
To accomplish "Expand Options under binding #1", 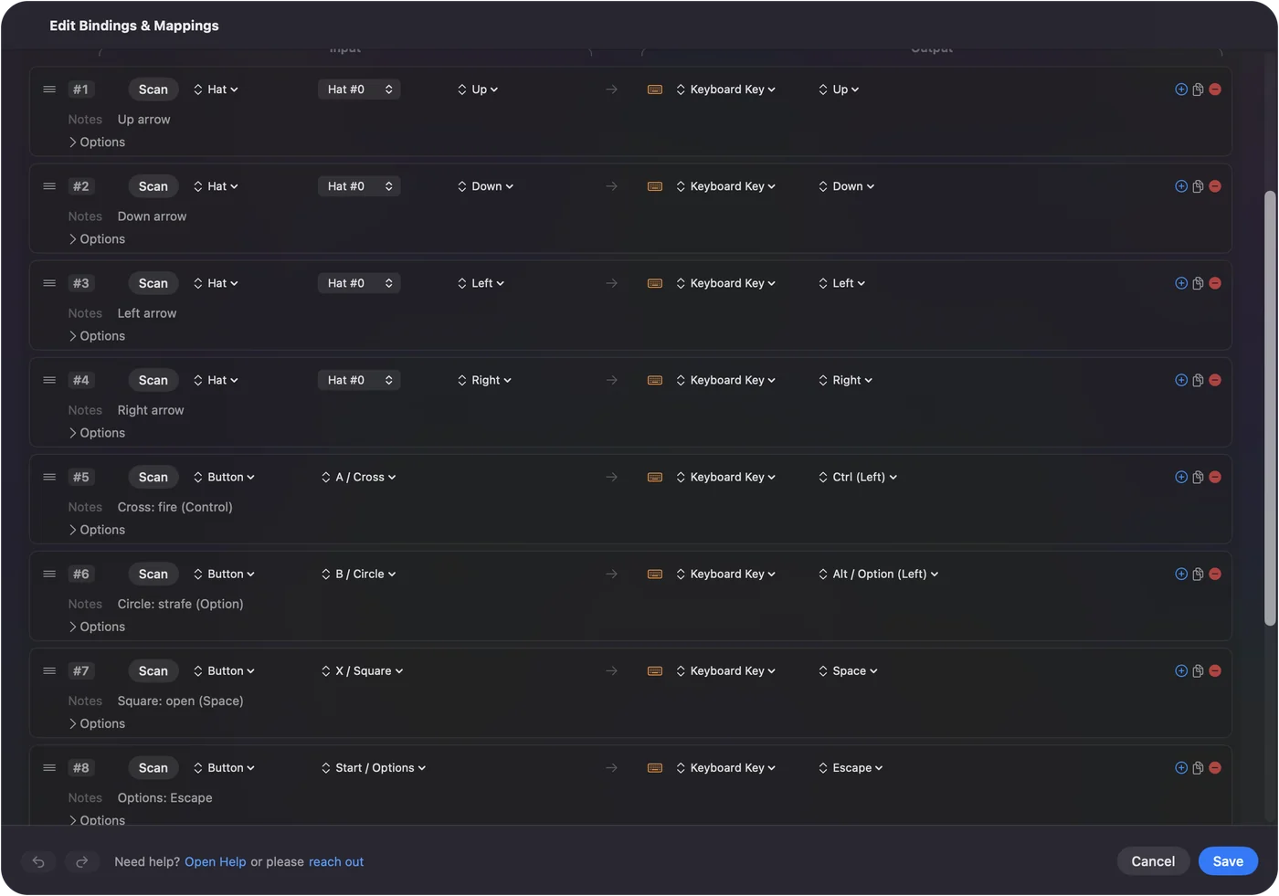I will (97, 142).
